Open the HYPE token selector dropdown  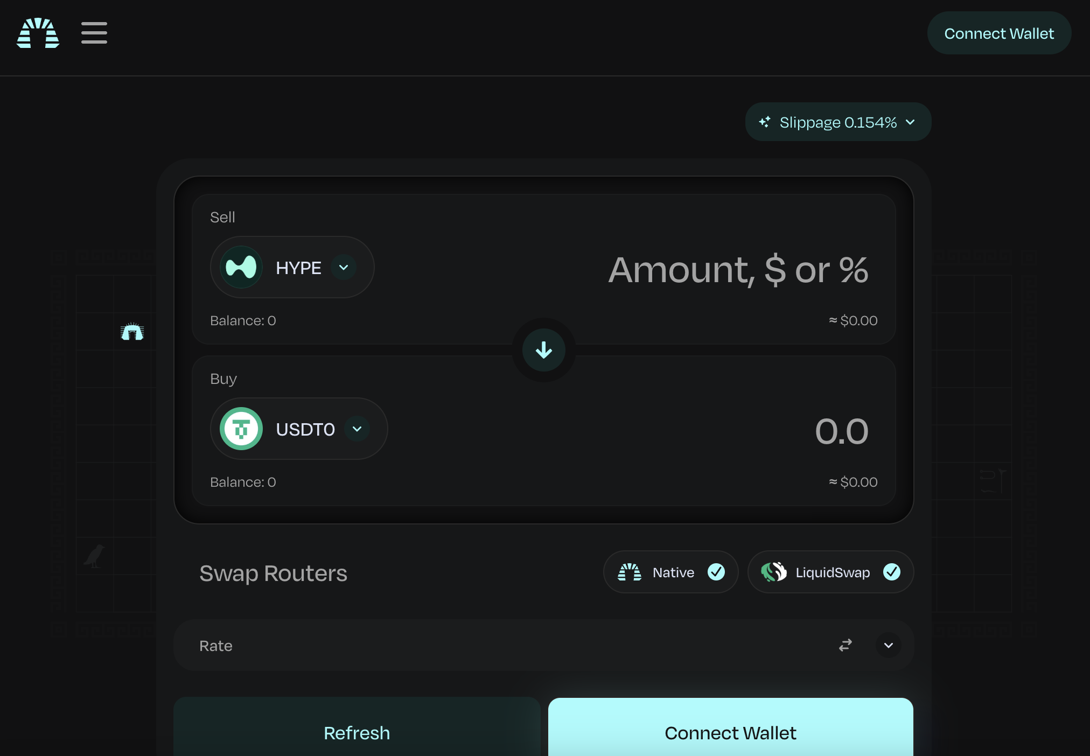point(344,267)
